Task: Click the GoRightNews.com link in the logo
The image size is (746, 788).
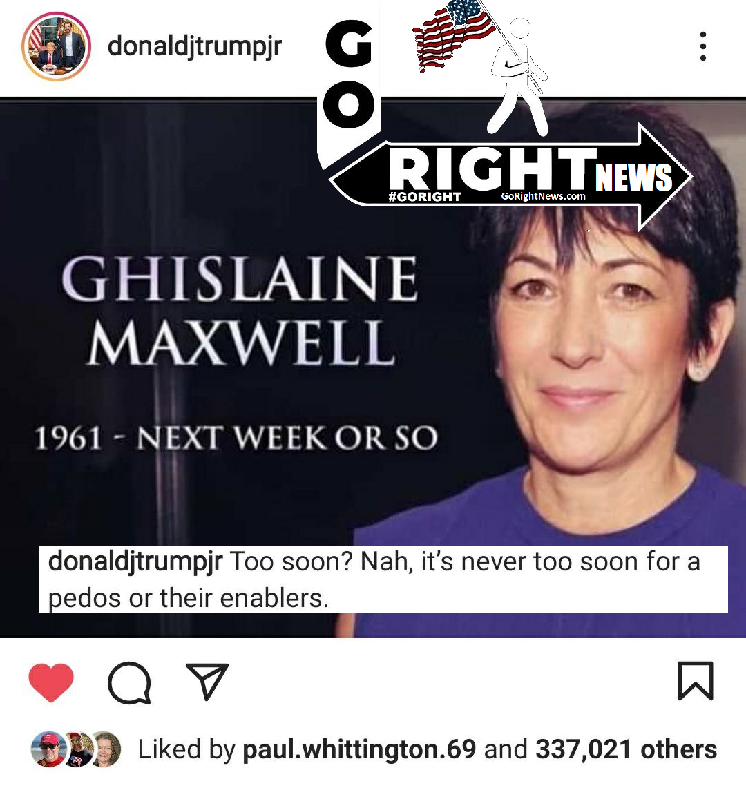Action: tap(544, 196)
